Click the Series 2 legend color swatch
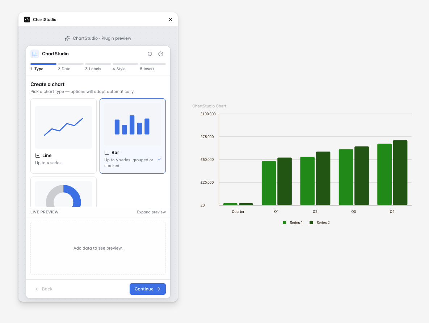The height and width of the screenshot is (323, 429). [311, 223]
